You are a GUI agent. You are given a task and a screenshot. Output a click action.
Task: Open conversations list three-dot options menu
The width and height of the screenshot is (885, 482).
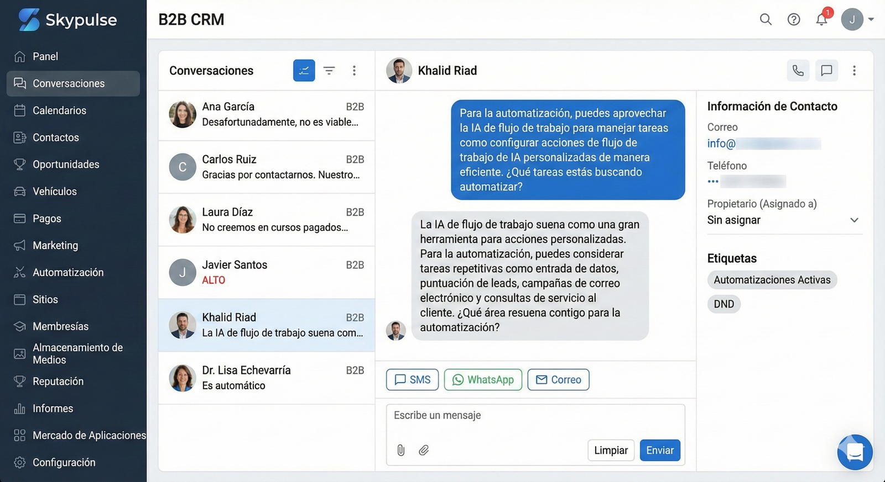[x=354, y=71]
